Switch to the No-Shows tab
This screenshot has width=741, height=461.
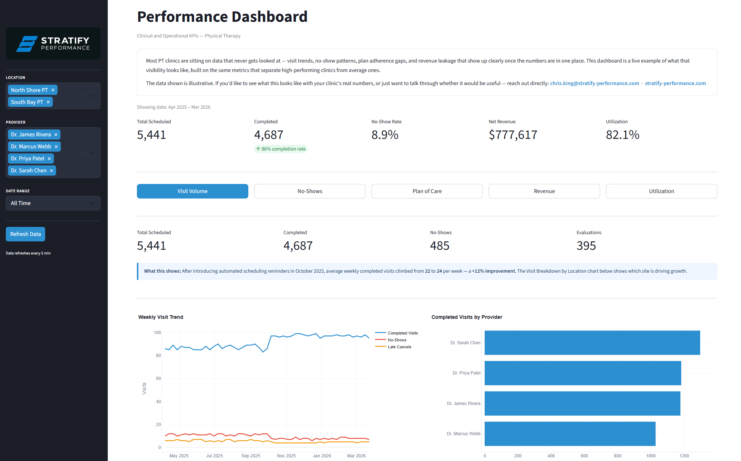click(310, 191)
